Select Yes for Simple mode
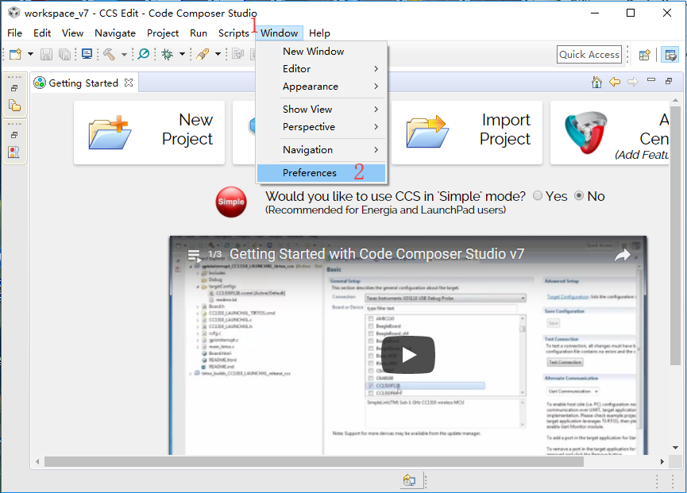Viewport: 687px width, 493px height. (538, 196)
